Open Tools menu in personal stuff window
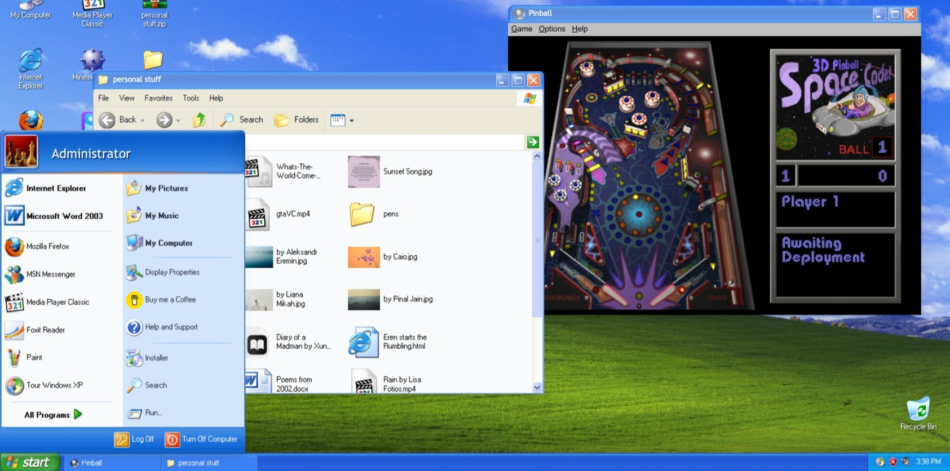The height and width of the screenshot is (471, 950). point(191,98)
